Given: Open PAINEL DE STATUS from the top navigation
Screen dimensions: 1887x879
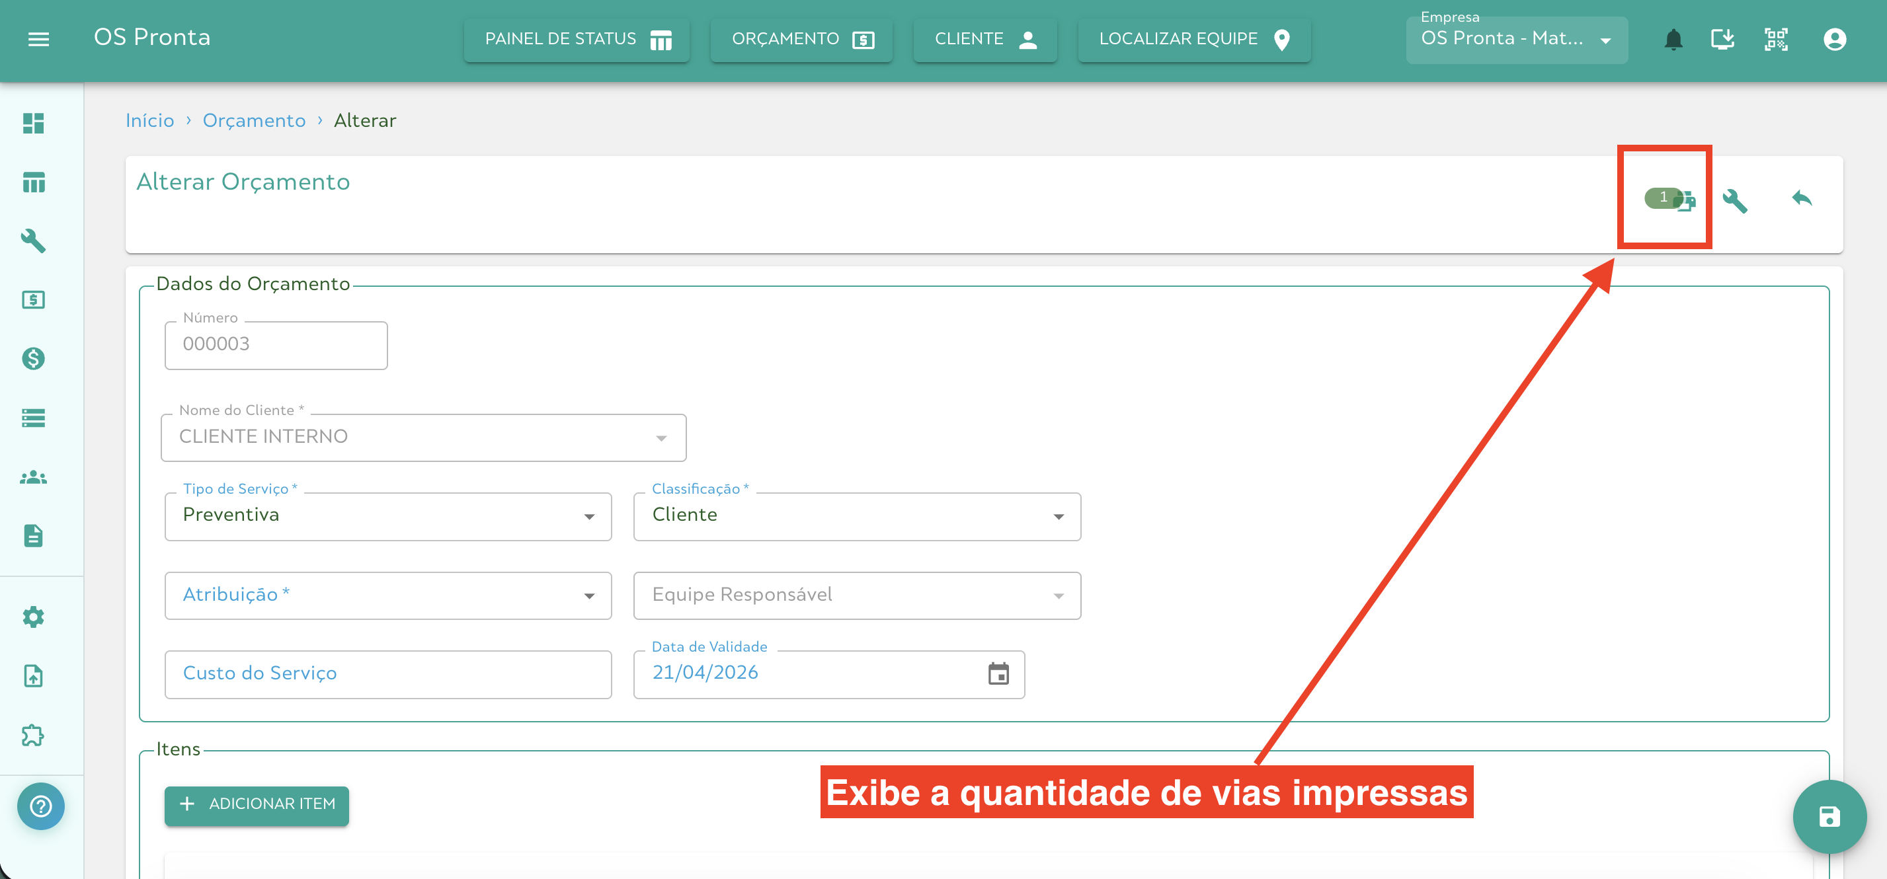Looking at the screenshot, I should click(576, 39).
